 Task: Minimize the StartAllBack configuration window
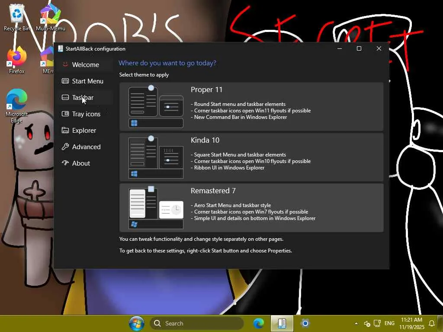pyautogui.click(x=340, y=48)
